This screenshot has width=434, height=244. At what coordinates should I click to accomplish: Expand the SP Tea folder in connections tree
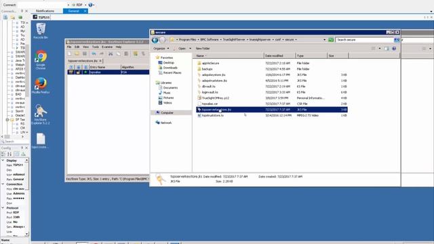coord(7,119)
